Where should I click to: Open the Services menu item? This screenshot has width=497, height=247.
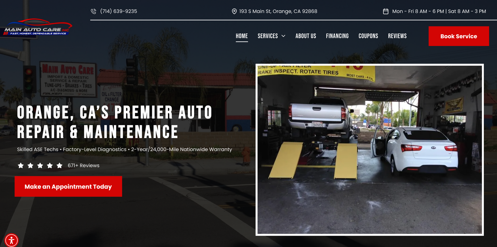[268, 36]
